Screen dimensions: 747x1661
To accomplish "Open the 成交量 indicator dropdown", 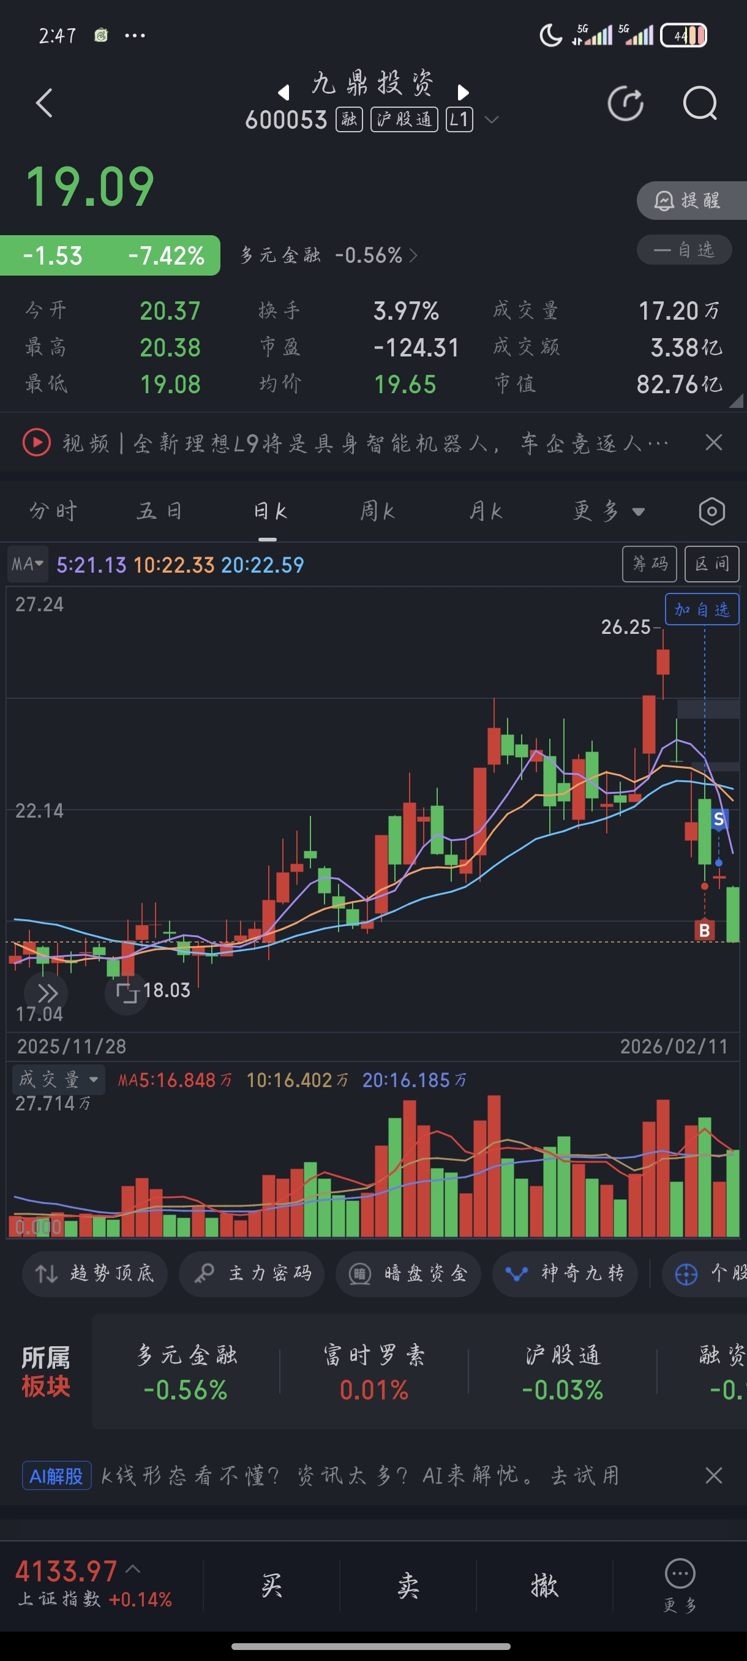I will point(58,1079).
